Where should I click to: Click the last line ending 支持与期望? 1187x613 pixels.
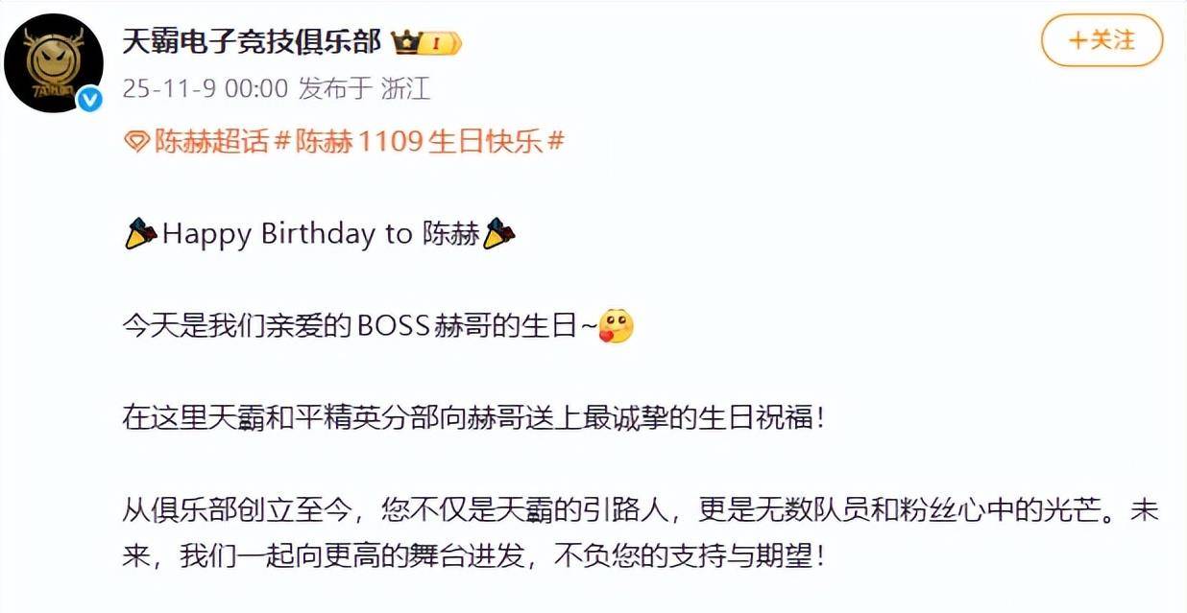point(473,557)
